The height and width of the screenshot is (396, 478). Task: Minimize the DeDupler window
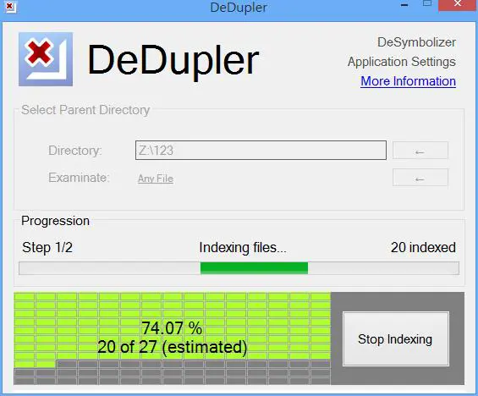click(x=404, y=5)
